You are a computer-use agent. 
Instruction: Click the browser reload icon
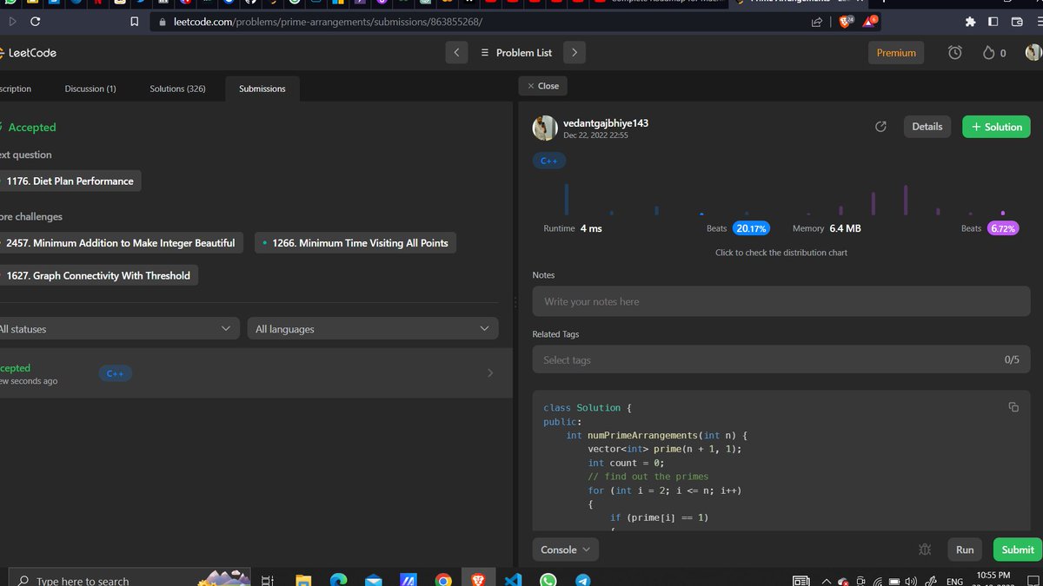[35, 22]
